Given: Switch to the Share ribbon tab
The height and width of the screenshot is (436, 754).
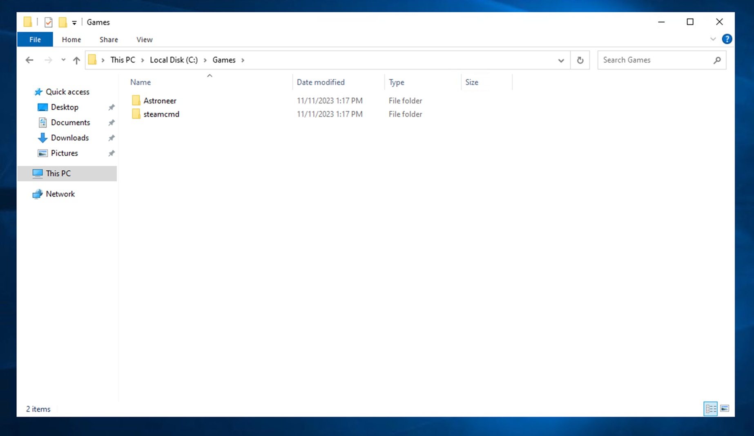Looking at the screenshot, I should 109,40.
